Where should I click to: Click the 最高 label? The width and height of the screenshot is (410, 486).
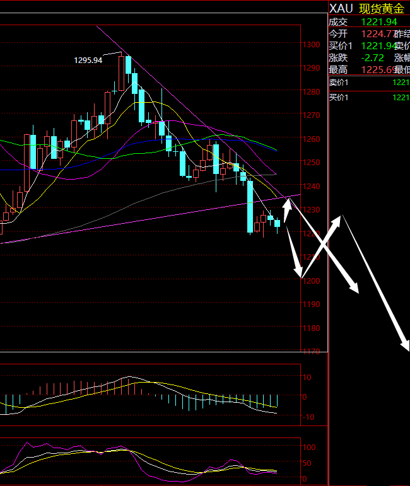pyautogui.click(x=338, y=70)
